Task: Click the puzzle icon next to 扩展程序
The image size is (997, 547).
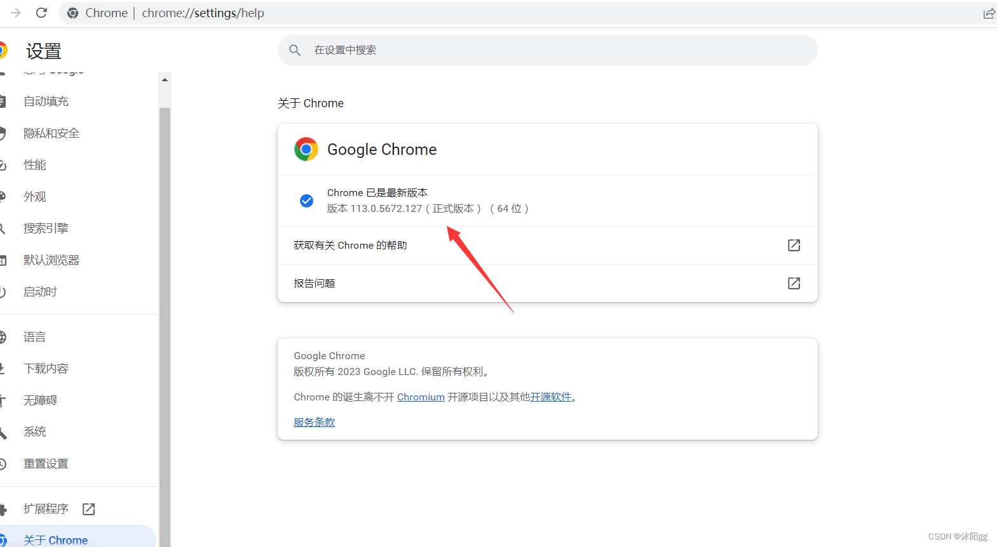Action: [3, 509]
